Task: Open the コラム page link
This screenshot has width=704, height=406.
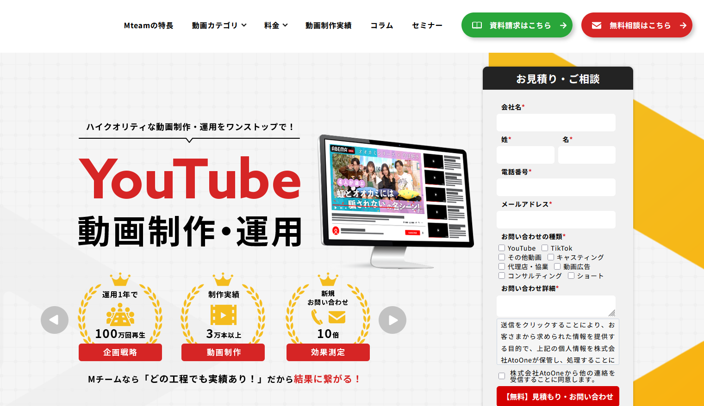Action: point(382,25)
